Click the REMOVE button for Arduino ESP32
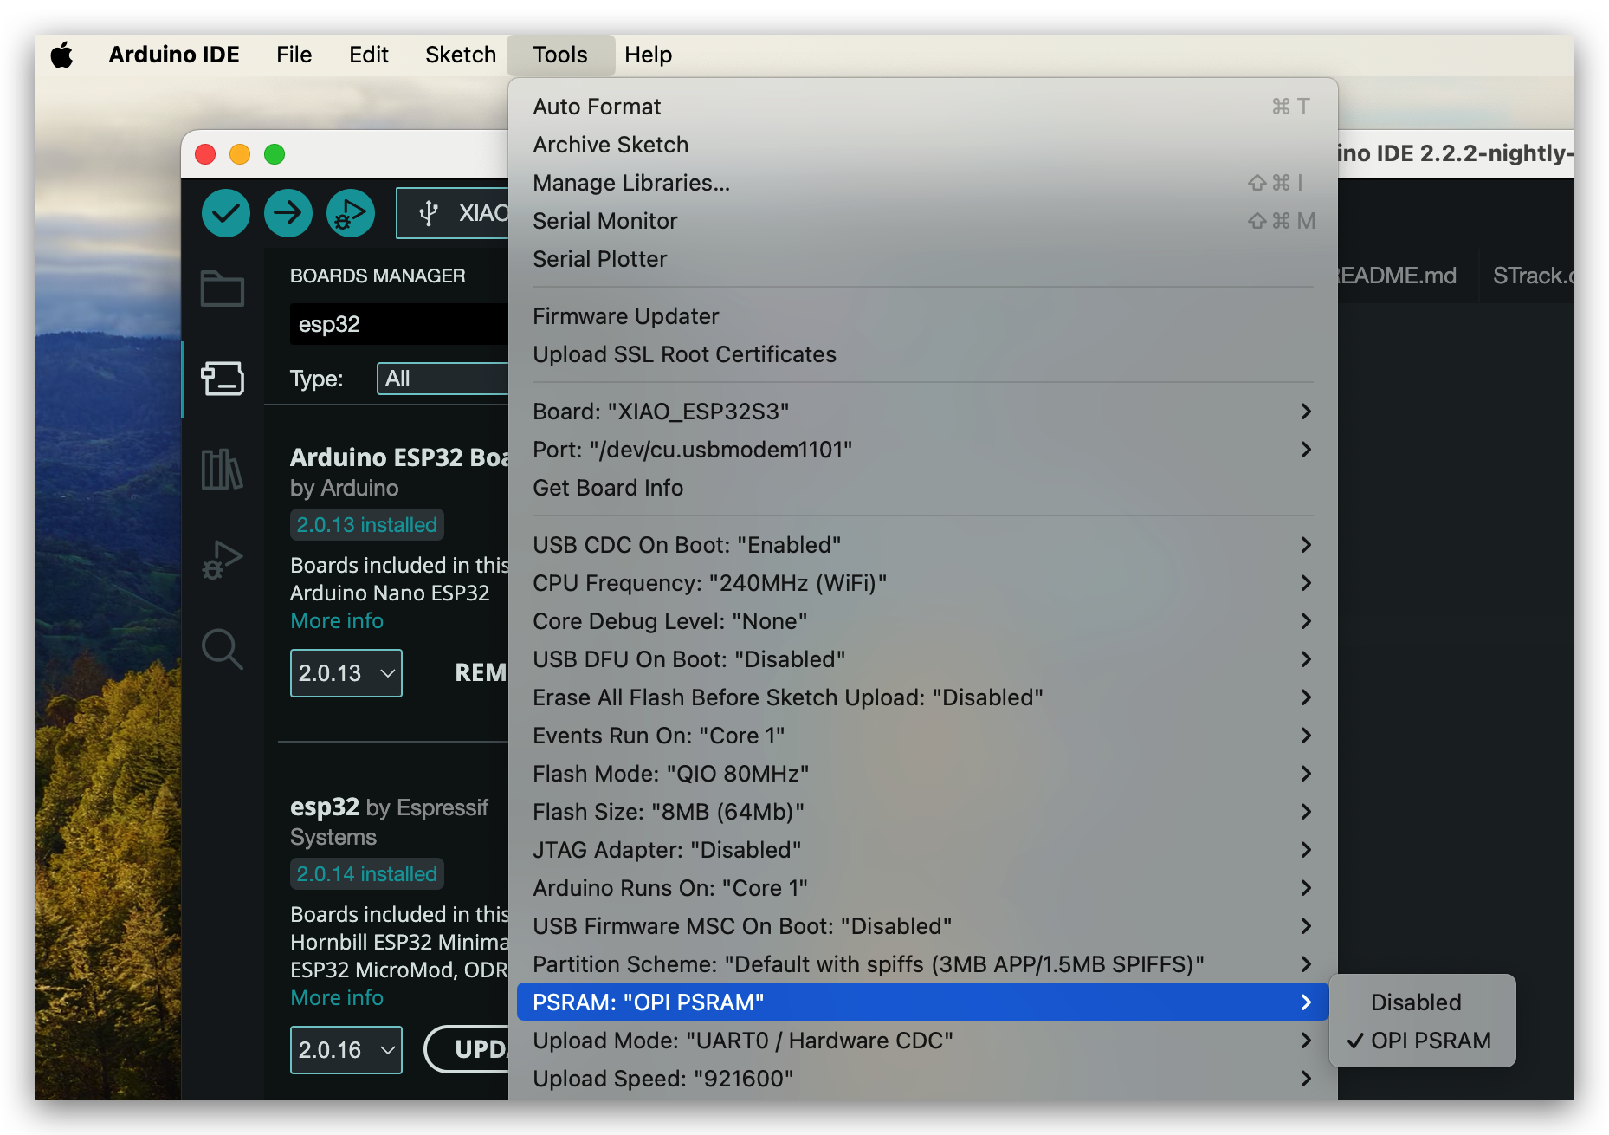The image size is (1609, 1135). pyautogui.click(x=481, y=673)
